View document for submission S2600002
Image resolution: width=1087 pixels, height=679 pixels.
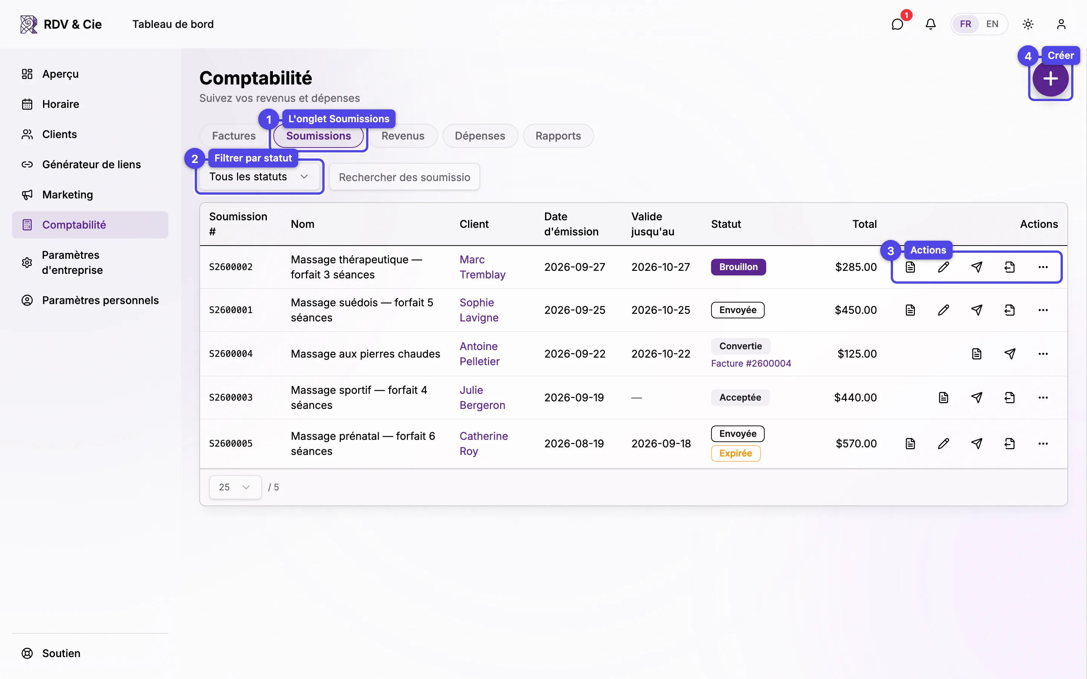pos(910,267)
